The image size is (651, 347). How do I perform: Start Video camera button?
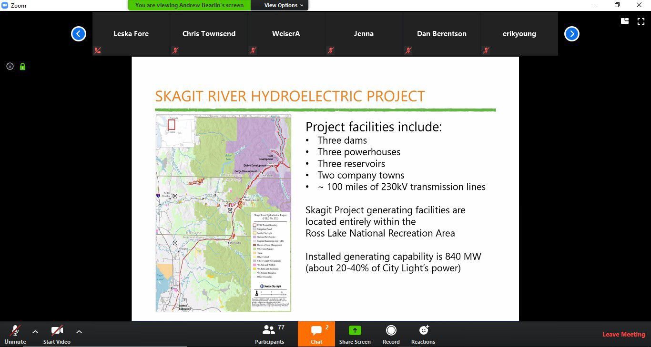click(57, 334)
